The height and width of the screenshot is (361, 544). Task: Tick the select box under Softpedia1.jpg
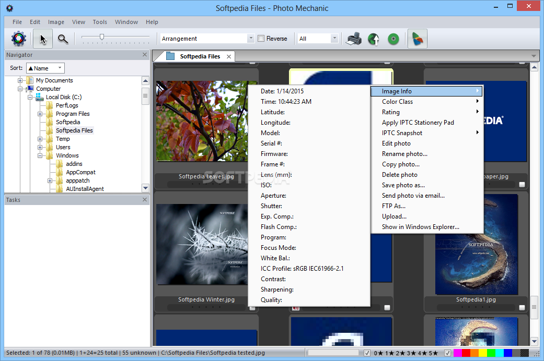pos(522,308)
